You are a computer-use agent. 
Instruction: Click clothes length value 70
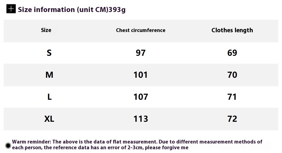coord(232,75)
